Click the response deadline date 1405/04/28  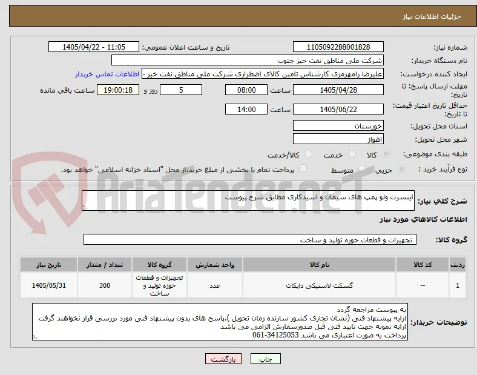click(x=338, y=90)
